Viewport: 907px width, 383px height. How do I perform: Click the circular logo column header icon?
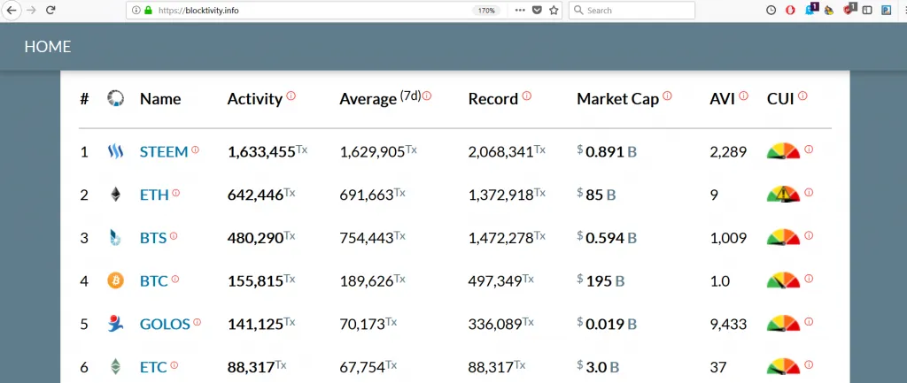116,98
